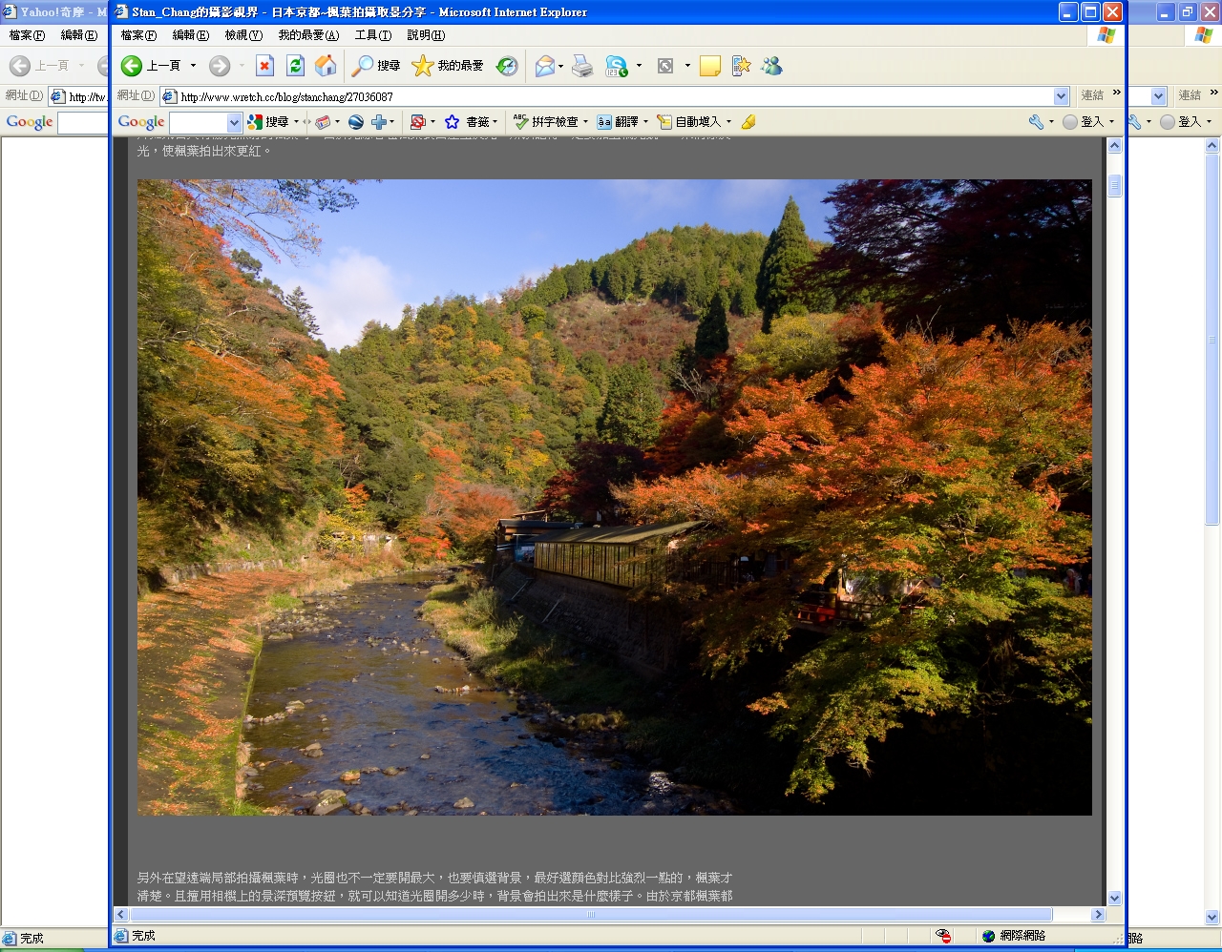
Task: Open the 我的最愛(A) menu
Action: pyautogui.click(x=308, y=35)
